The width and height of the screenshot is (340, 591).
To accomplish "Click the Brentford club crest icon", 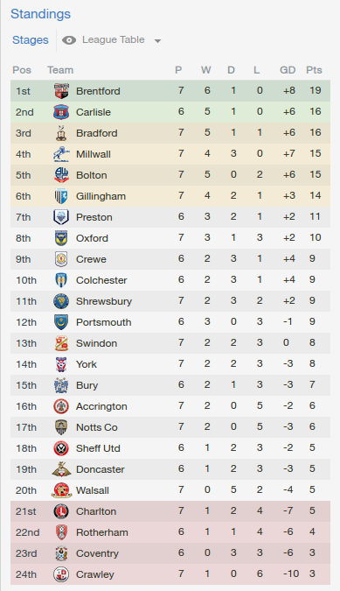I will click(61, 91).
